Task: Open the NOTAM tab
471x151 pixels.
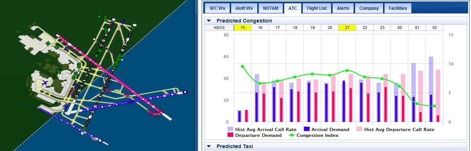Action: pyautogui.click(x=271, y=8)
